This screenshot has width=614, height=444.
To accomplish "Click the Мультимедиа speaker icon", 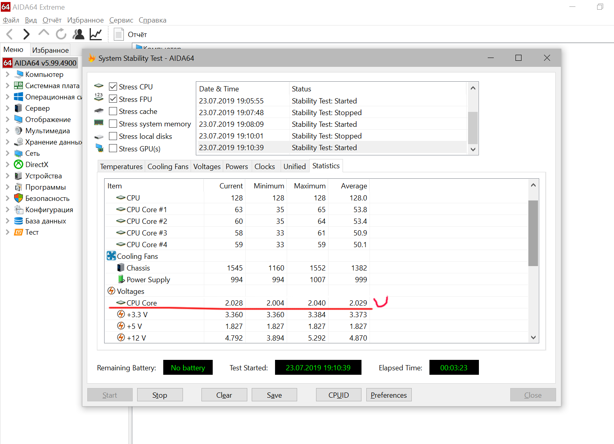I will (18, 130).
